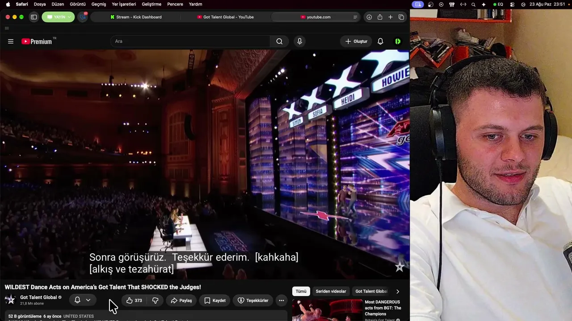Save the video with Kaydet
This screenshot has width=572, height=321.
point(215,300)
